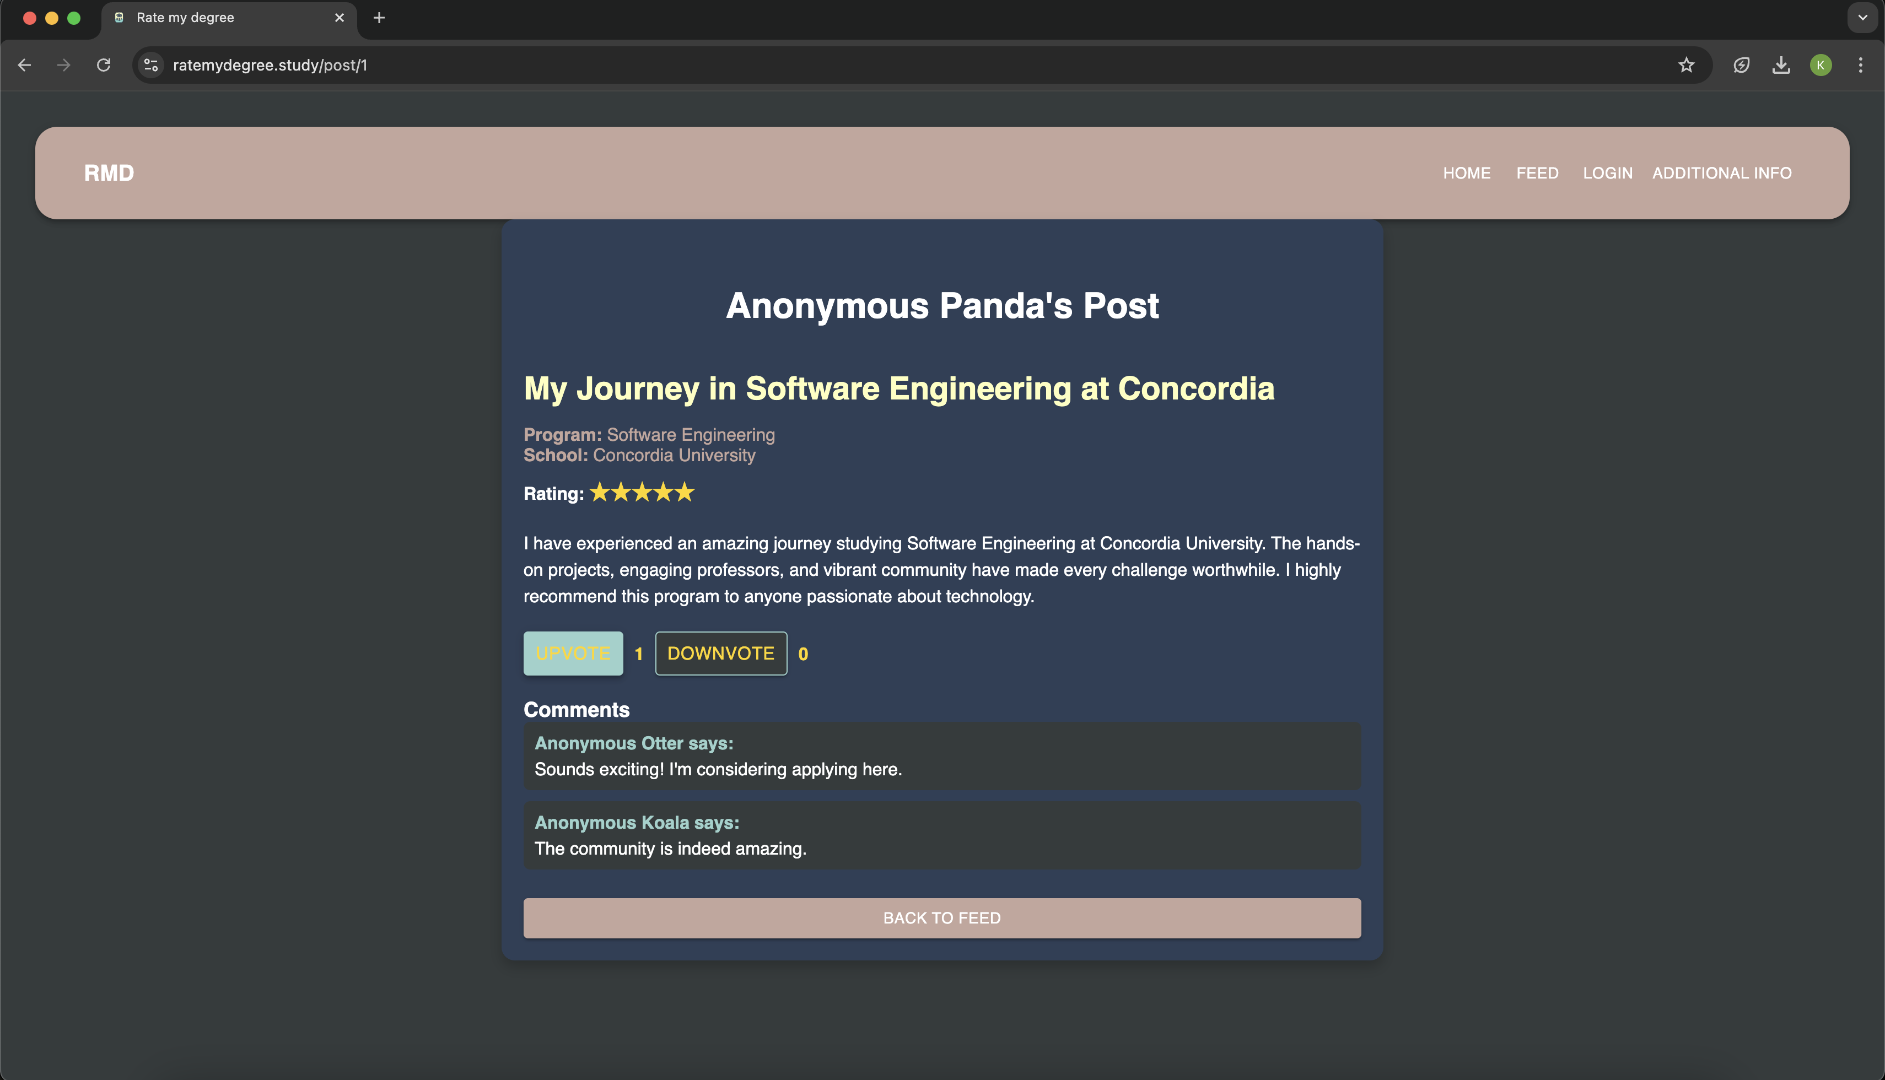Image resolution: width=1885 pixels, height=1080 pixels.
Task: Click the address bar URL field
Action: 890,65
